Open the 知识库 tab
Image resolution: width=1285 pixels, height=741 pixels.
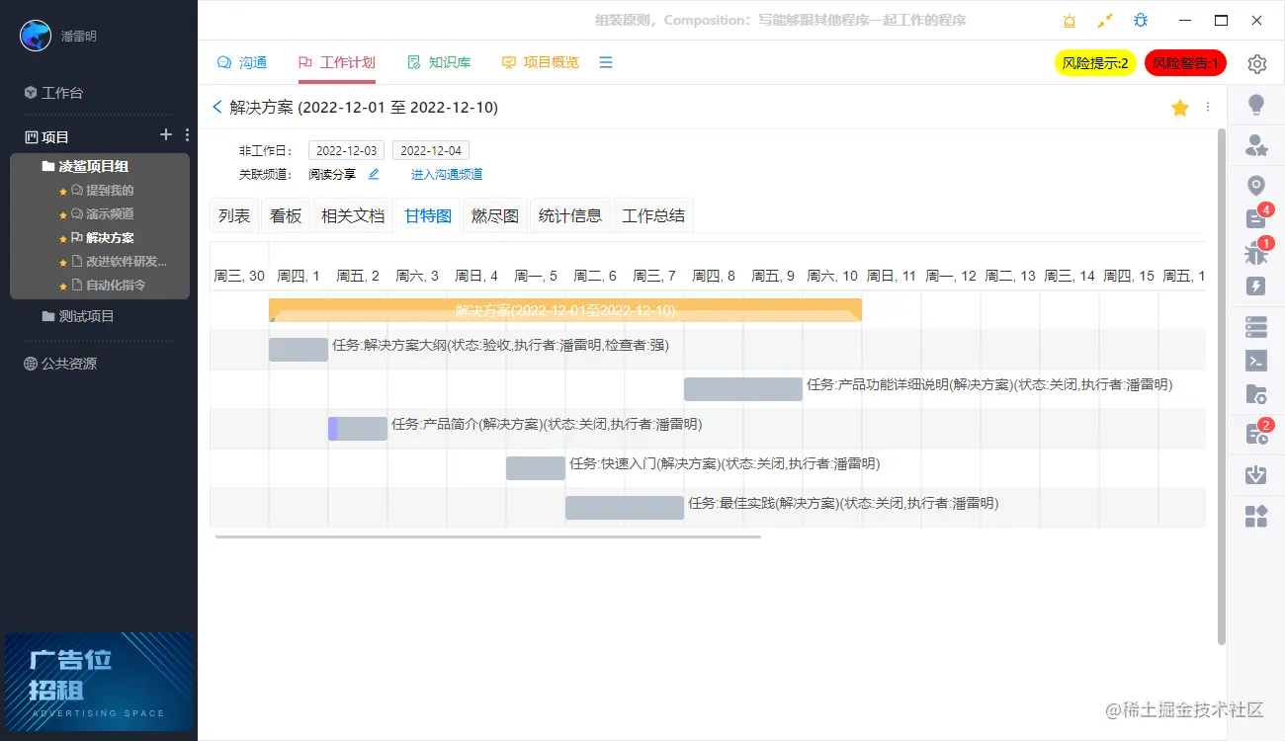pos(439,62)
